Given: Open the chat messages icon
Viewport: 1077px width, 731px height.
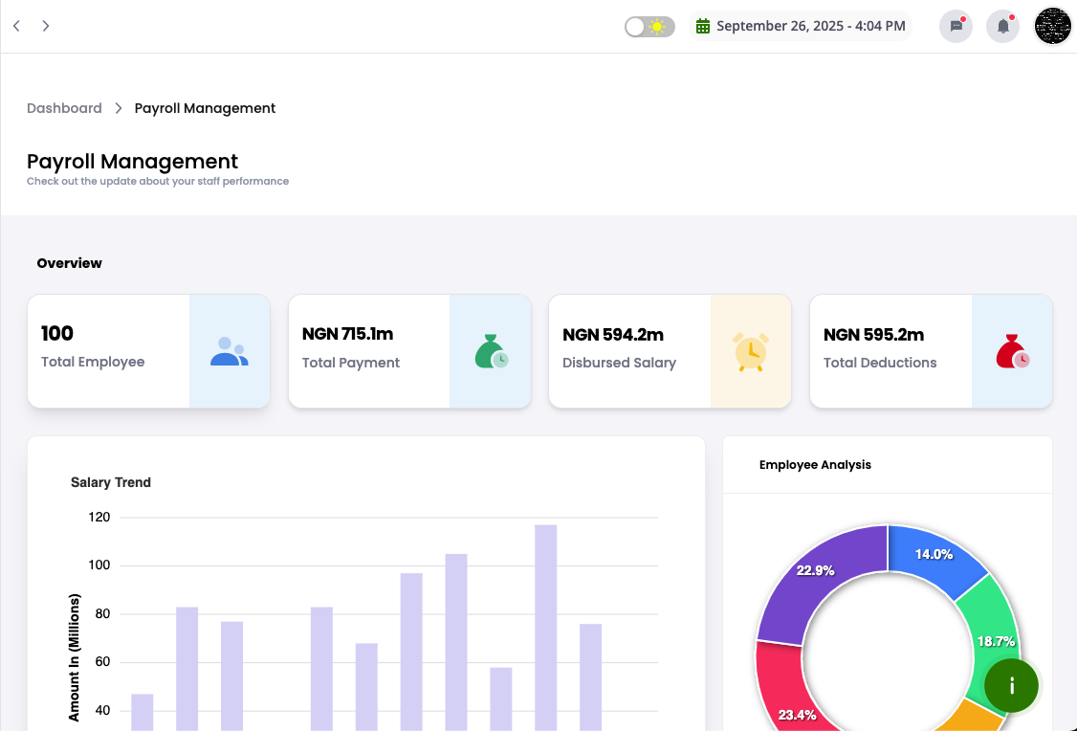Looking at the screenshot, I should (x=956, y=27).
